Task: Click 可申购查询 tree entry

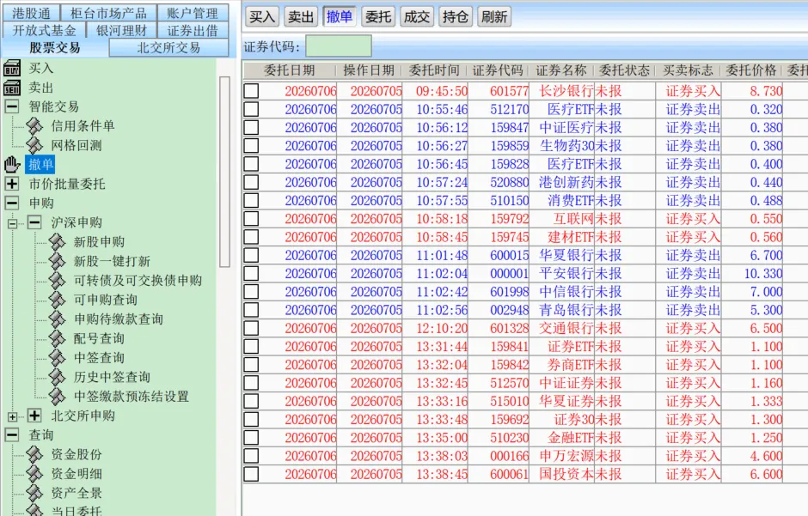Action: [105, 300]
